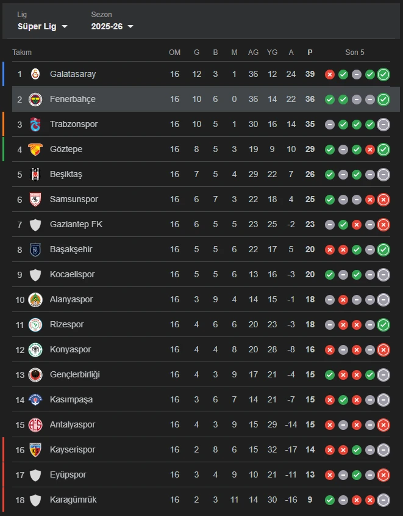Click the Göztepe team badge

[x=35, y=149]
